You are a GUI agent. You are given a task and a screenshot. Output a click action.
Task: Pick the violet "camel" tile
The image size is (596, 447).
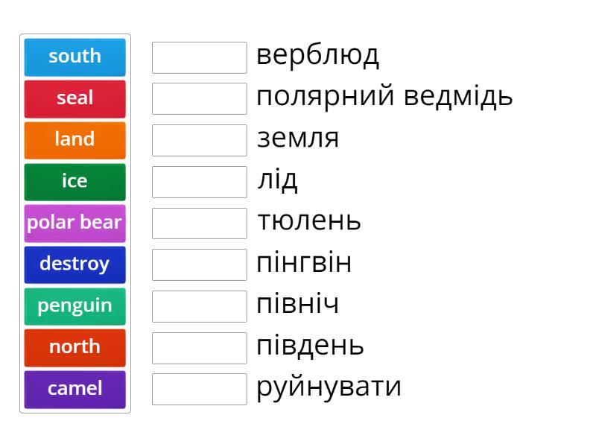pyautogui.click(x=74, y=389)
